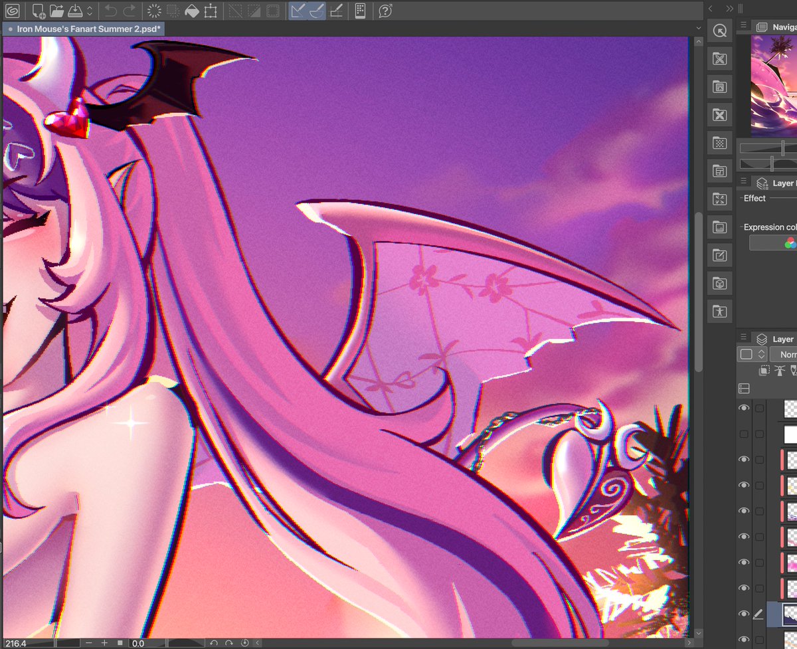Reset canvas rotation in status bar
797x649 pixels.
click(x=244, y=643)
